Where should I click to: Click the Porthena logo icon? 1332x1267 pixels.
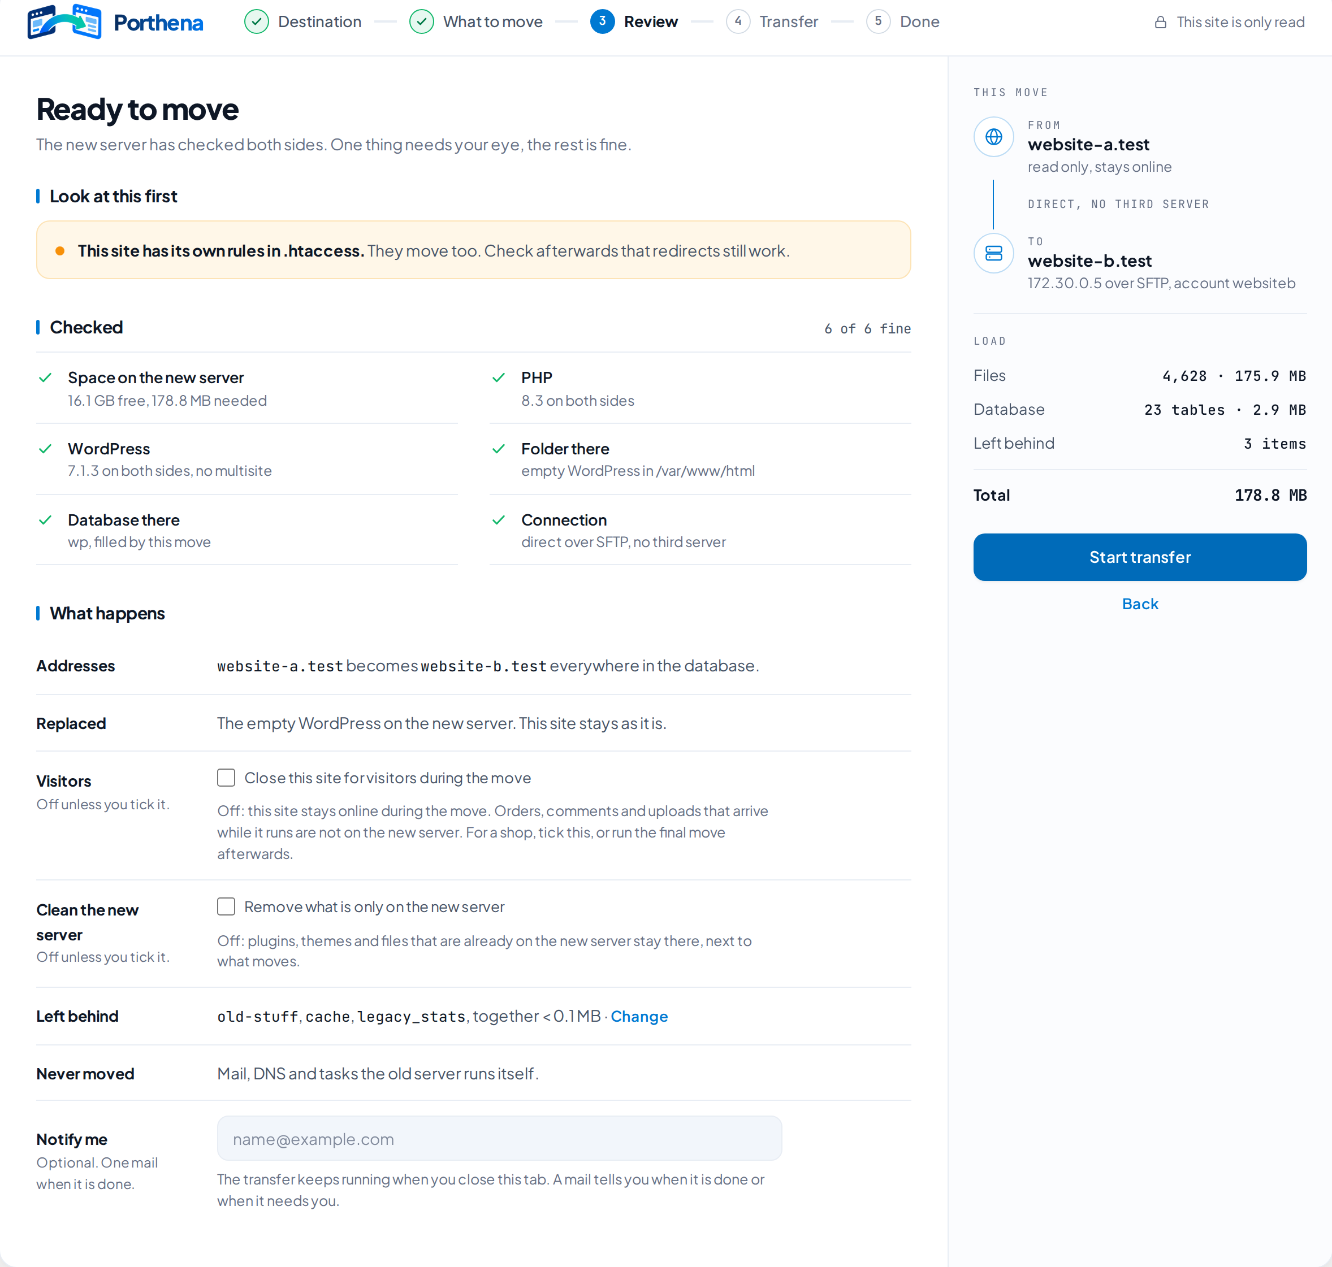[64, 21]
